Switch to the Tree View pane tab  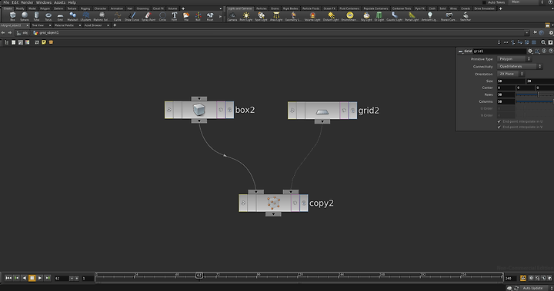point(38,25)
